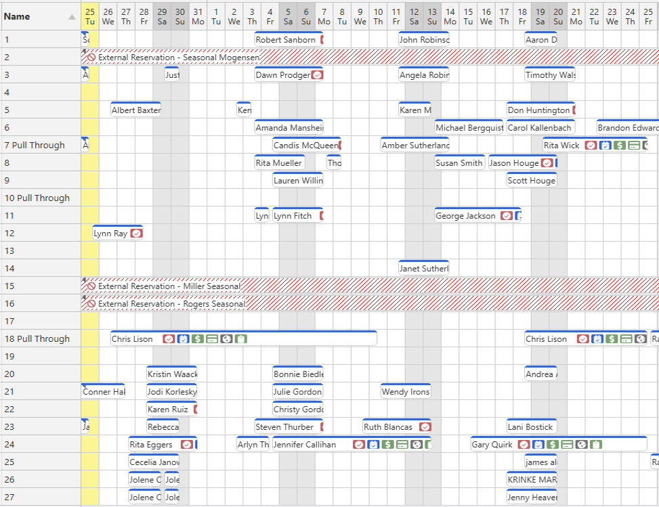Click the blocked icon on Miller Seasonal reservation
659x507 pixels.
[x=91, y=286]
